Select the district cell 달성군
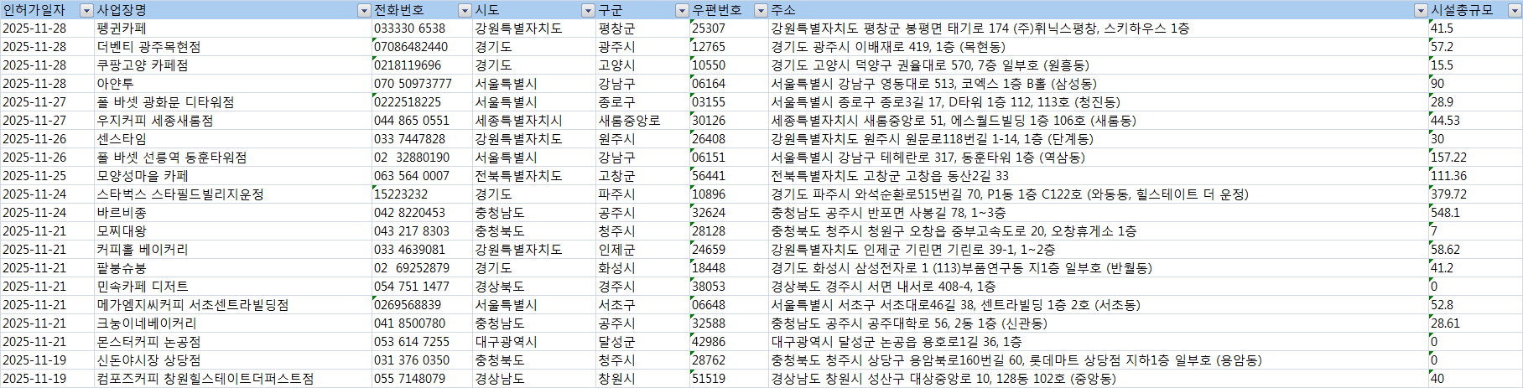Screen dimensions: 1523x388 (642, 342)
